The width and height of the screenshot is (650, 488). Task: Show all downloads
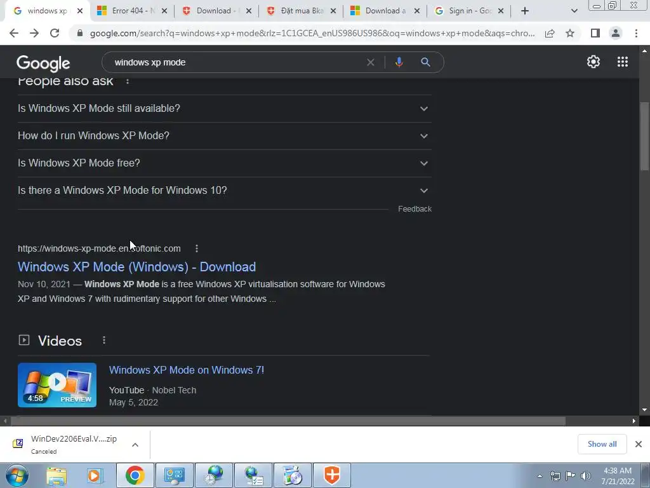[602, 444]
